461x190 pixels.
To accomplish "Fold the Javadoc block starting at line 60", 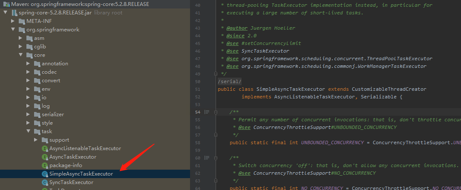I will click(x=216, y=158).
